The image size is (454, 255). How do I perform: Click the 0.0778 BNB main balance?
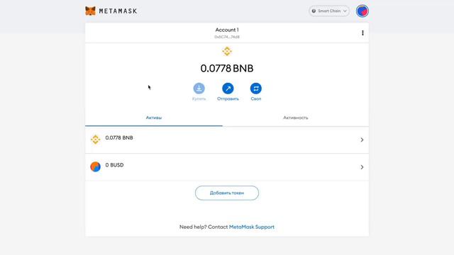[x=227, y=69]
